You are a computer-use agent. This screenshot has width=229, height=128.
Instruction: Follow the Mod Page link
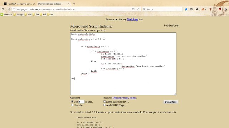coord(132,19)
